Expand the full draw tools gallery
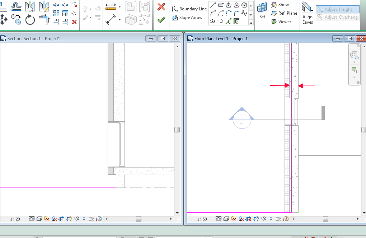The width and height of the screenshot is (366, 238). coord(251,23)
